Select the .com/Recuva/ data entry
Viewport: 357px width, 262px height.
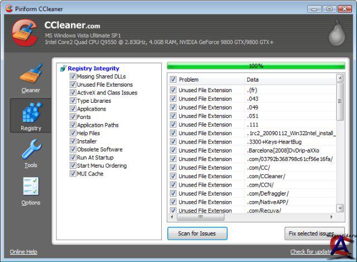click(264, 211)
